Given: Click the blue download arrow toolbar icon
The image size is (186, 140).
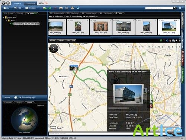Looking at the screenshot, I should click(78, 8).
